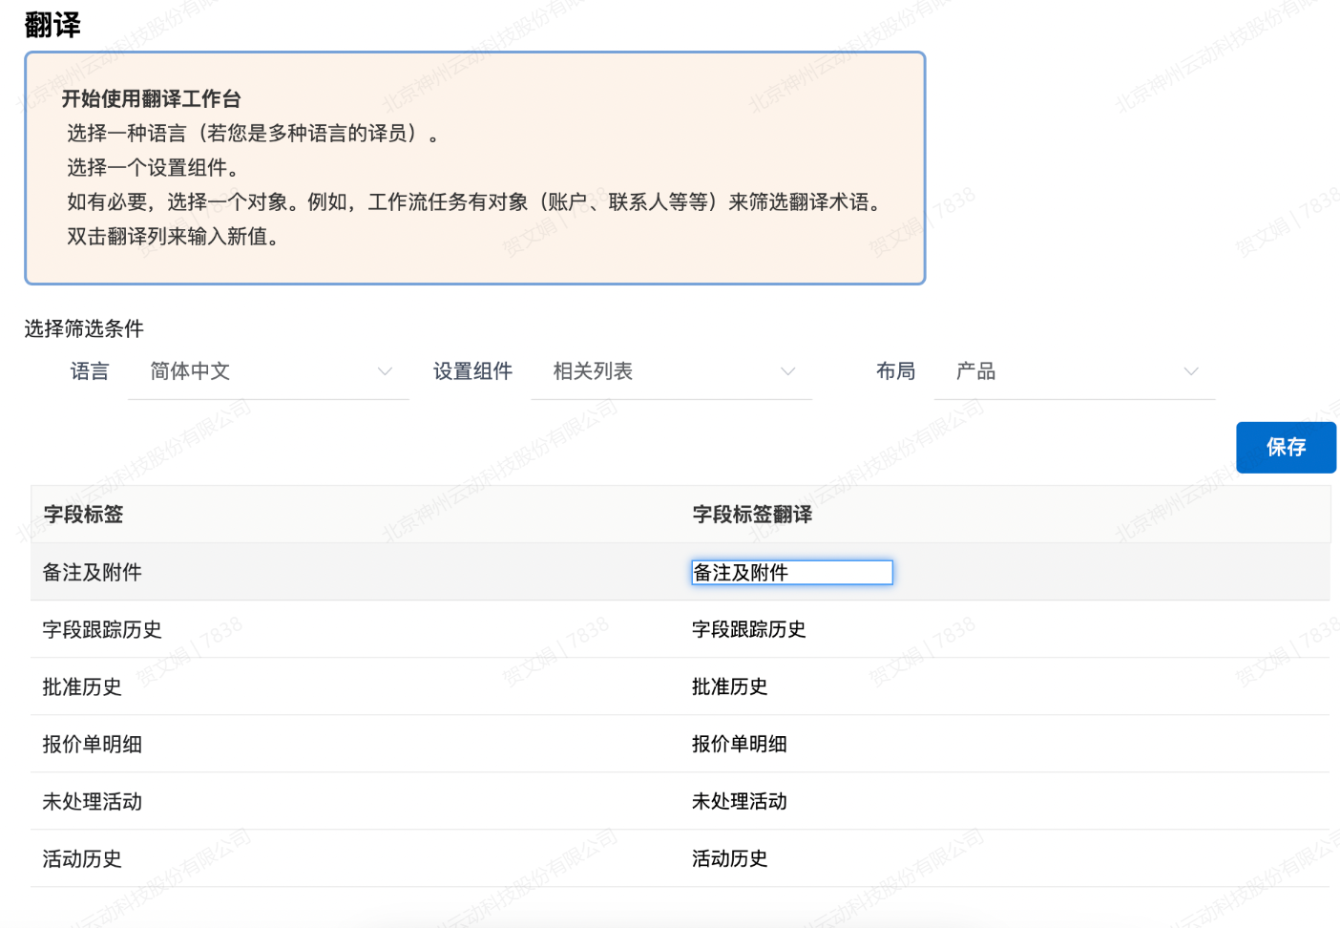Click the chevron arrow of 设置组件 selector
This screenshot has height=928, width=1340.
[787, 372]
